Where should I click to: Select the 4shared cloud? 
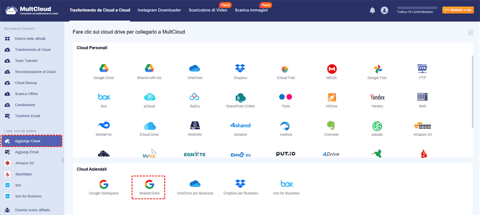click(240, 129)
